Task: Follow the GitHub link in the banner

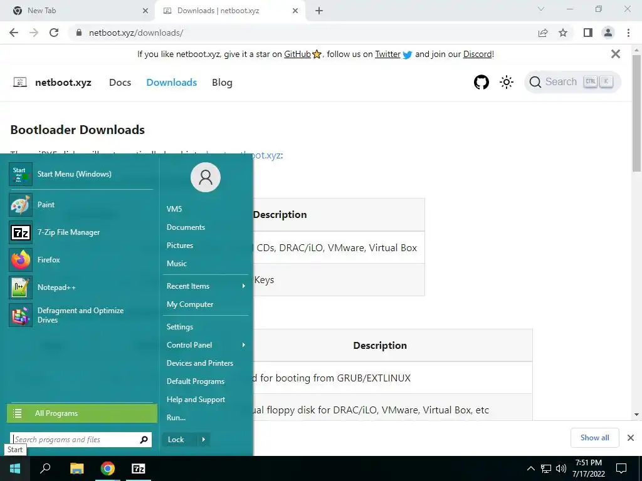Action: click(298, 54)
